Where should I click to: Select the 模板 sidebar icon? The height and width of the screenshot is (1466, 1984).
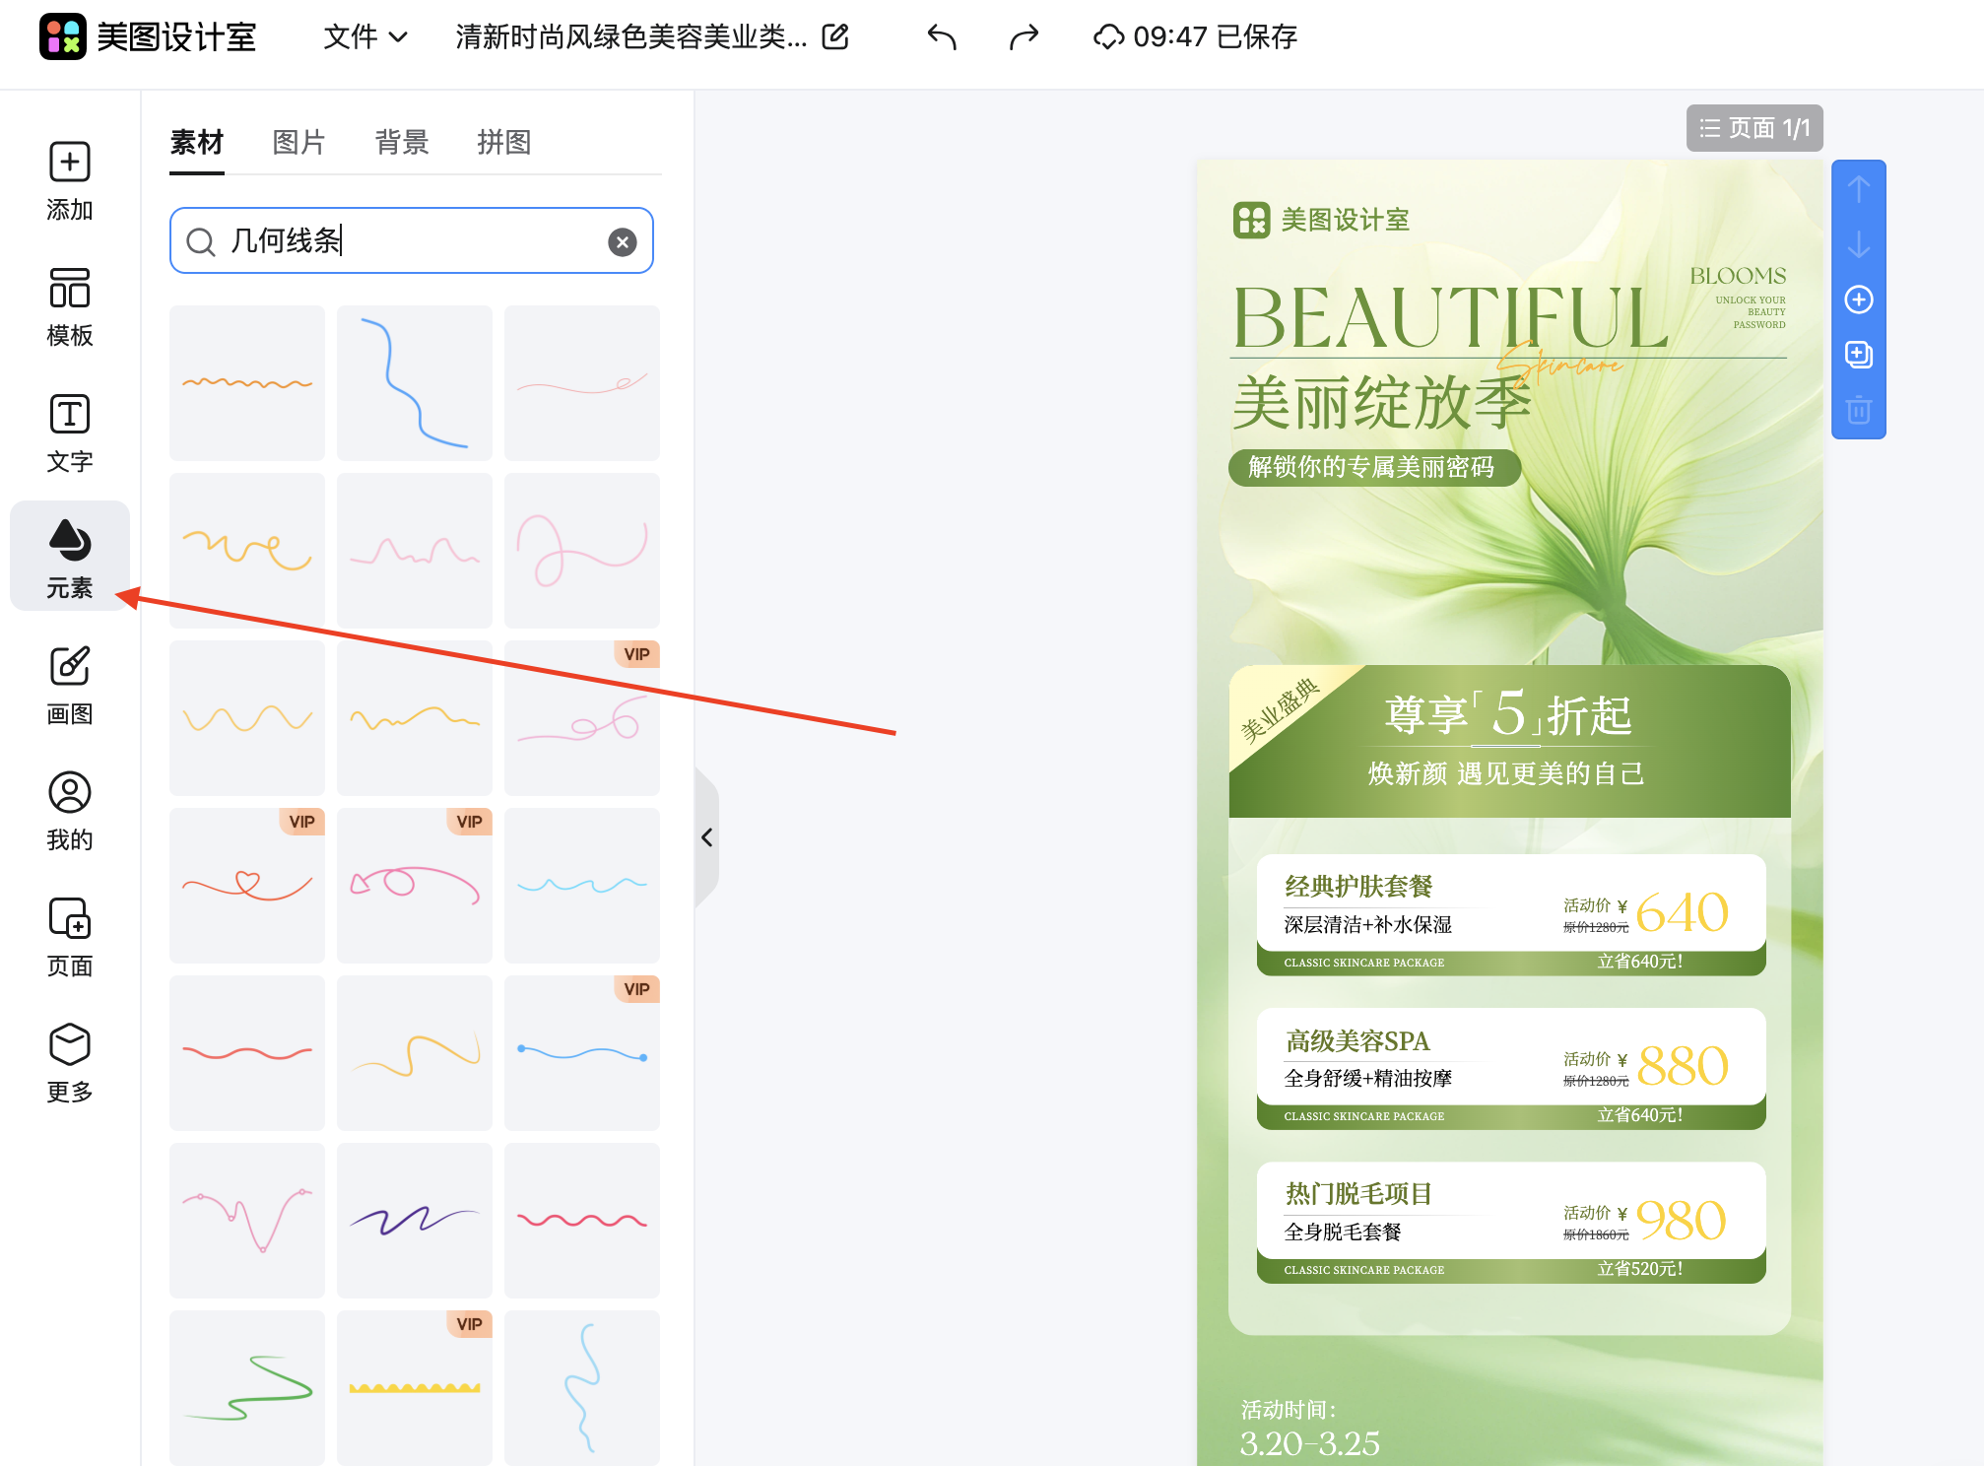point(69,307)
